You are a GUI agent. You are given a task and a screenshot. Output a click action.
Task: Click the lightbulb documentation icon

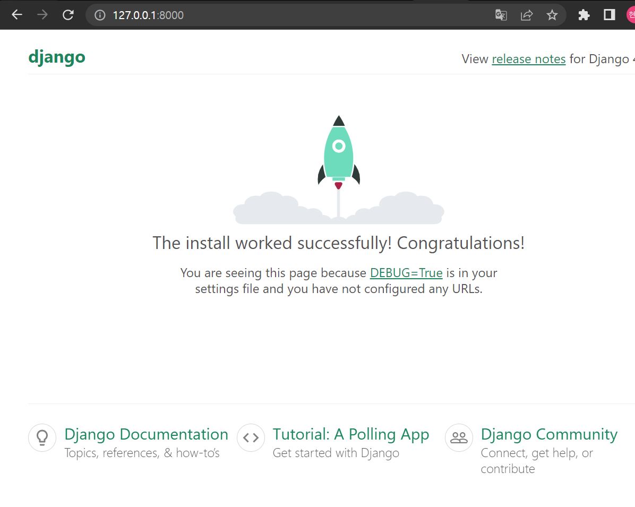coord(42,438)
